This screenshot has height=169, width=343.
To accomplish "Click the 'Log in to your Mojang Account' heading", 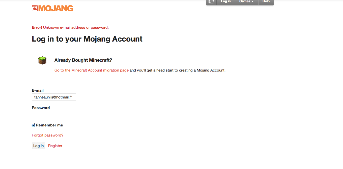I will point(87,39).
